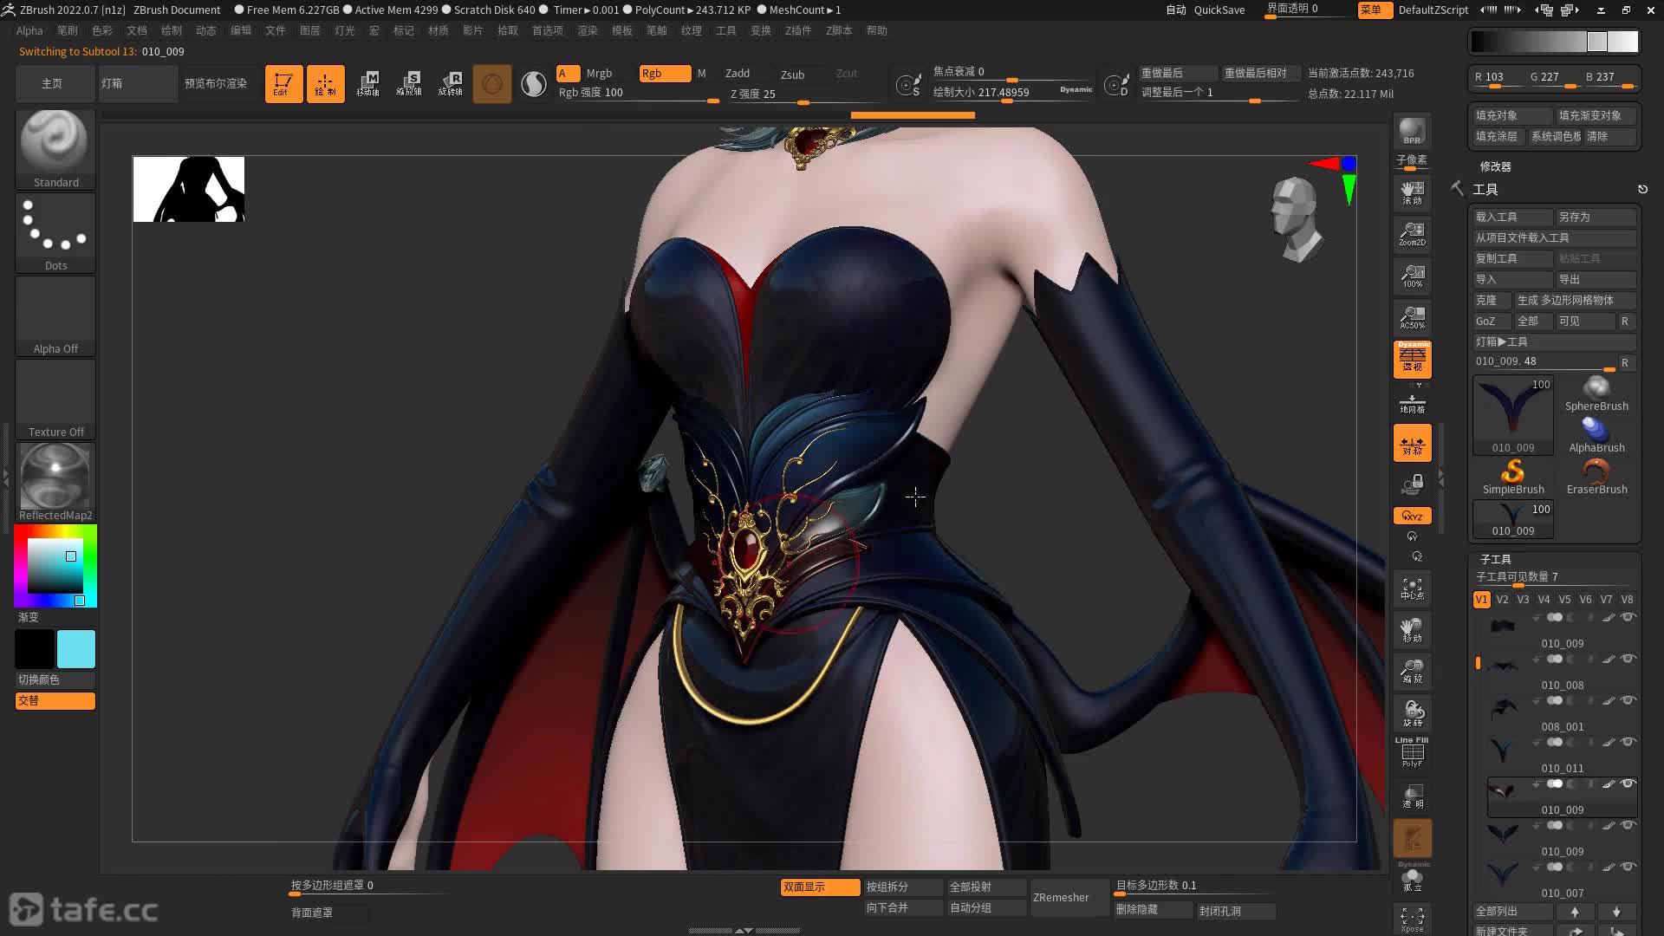Open the 材质 material menu

click(x=439, y=30)
